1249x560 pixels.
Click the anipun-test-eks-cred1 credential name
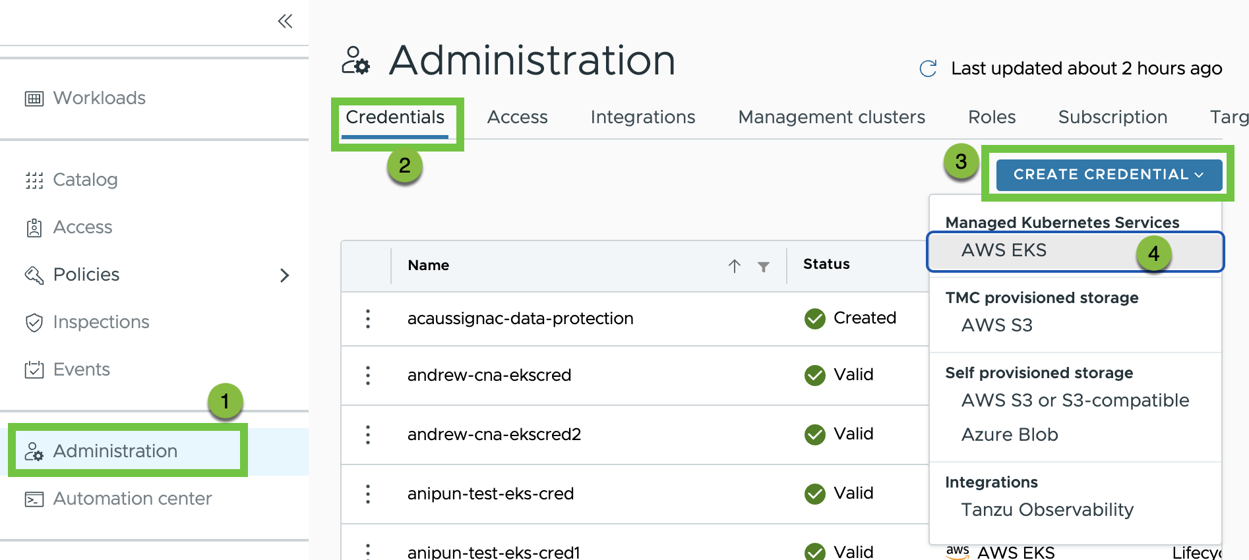(x=494, y=552)
